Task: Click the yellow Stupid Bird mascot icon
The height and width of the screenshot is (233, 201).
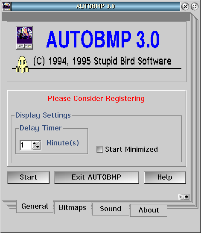Action: click(x=22, y=65)
